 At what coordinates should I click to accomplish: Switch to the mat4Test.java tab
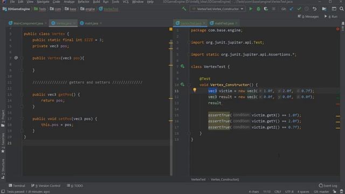pos(224,23)
